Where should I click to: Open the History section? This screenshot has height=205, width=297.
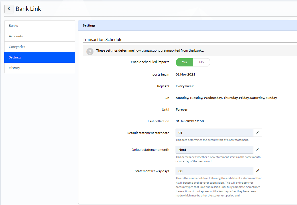pyautogui.click(x=40, y=68)
